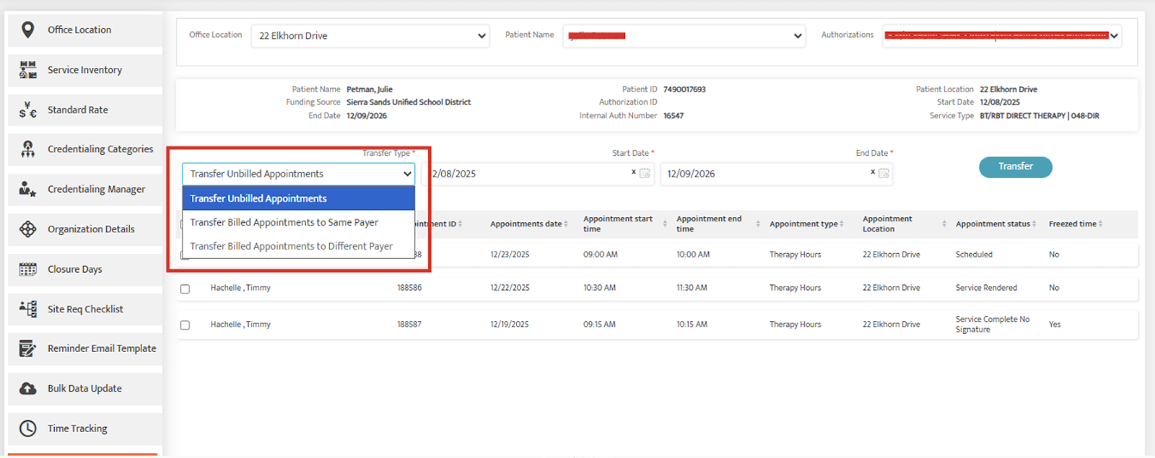
Task: Choose Transfer Billed Appointments to Same Payer
Action: (284, 222)
